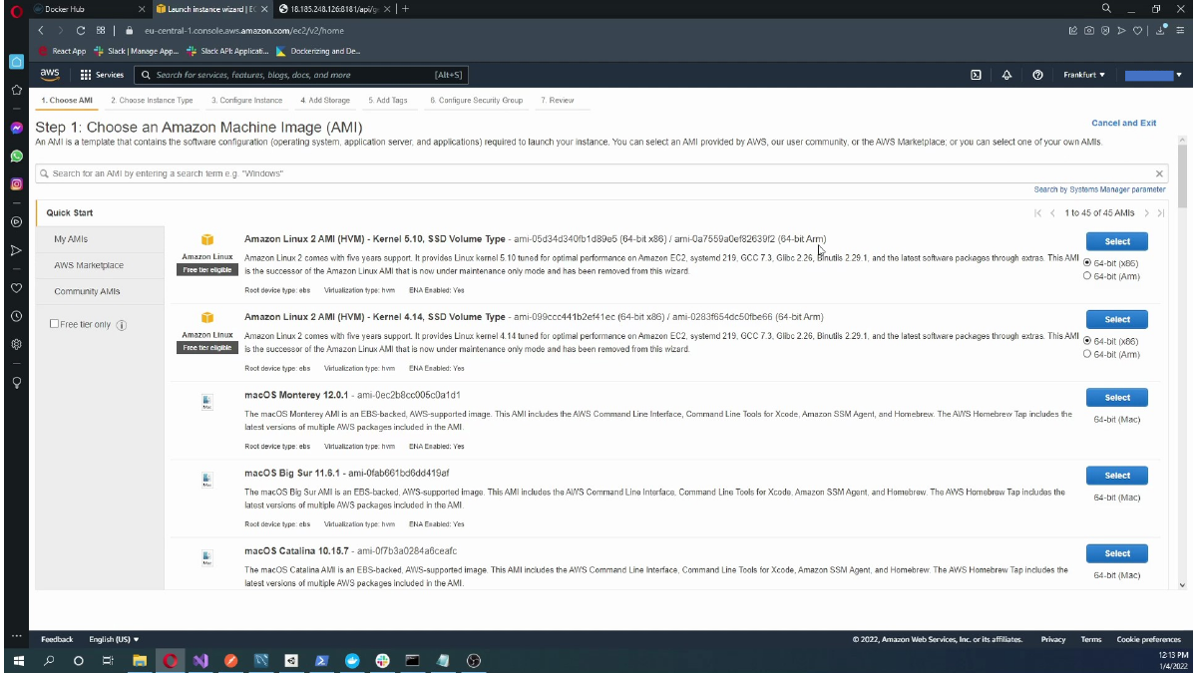Open File Explorer from taskbar
Screen dimensions: 1198x673
pos(140,660)
